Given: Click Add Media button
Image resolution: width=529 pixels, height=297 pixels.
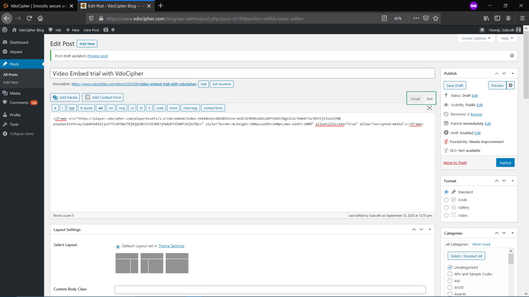Looking at the screenshot, I should (x=65, y=97).
